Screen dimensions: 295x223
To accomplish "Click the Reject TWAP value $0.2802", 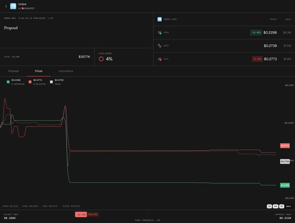I will (10, 218).
